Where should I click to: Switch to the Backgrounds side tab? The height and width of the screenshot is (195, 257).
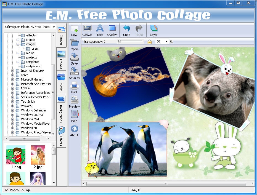[x=61, y=109]
